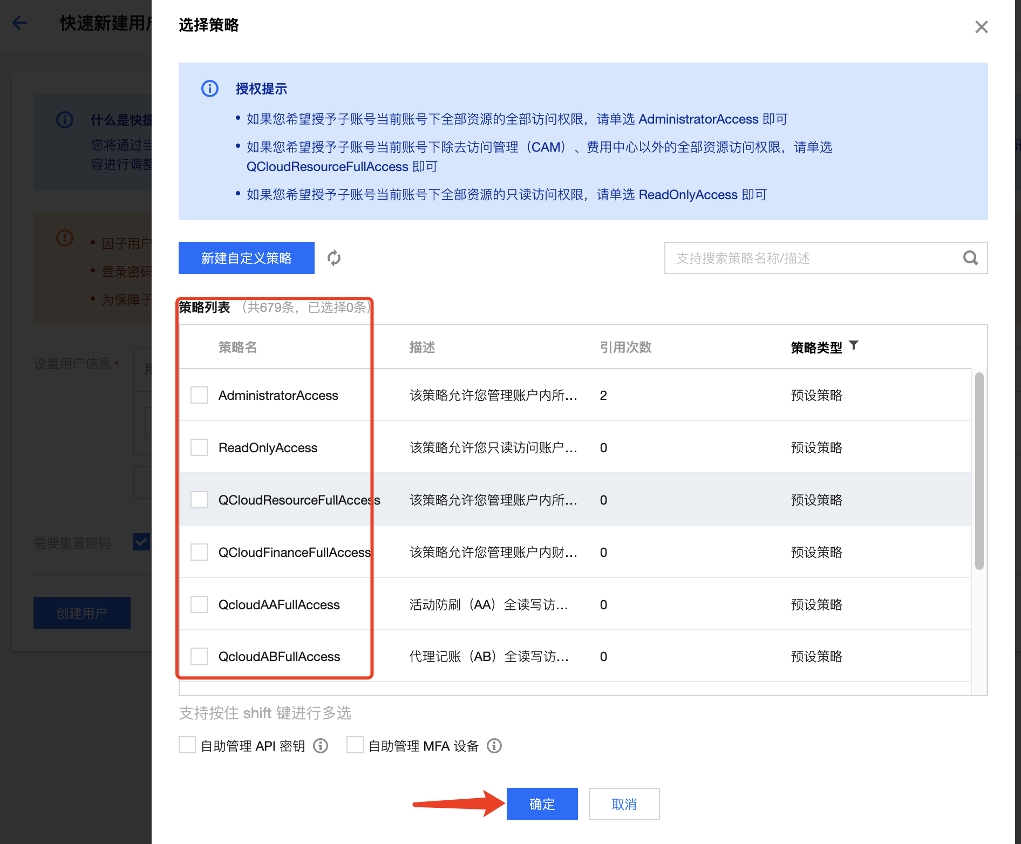The height and width of the screenshot is (844, 1021).
Task: Click the refresh icon beside 新建自定义策略
Action: click(334, 258)
